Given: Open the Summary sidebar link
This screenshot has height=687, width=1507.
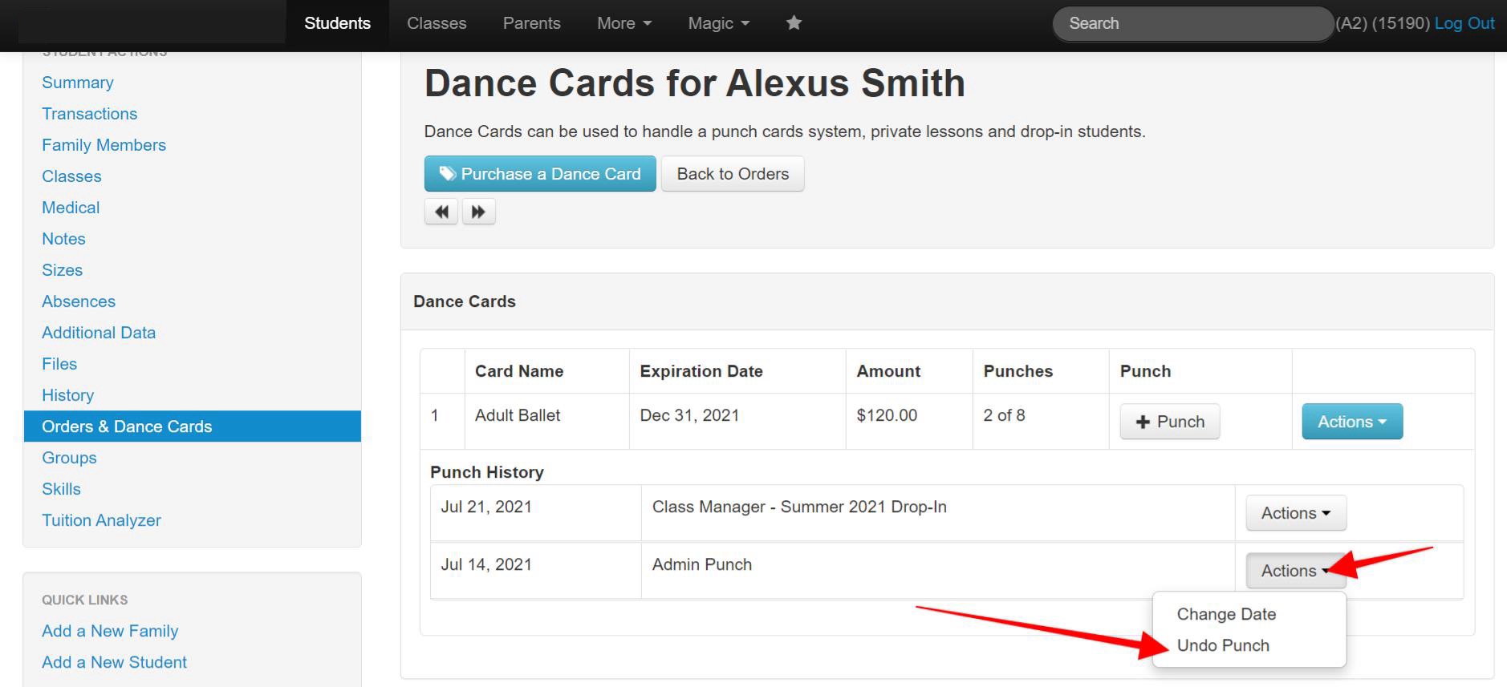Looking at the screenshot, I should pos(78,83).
